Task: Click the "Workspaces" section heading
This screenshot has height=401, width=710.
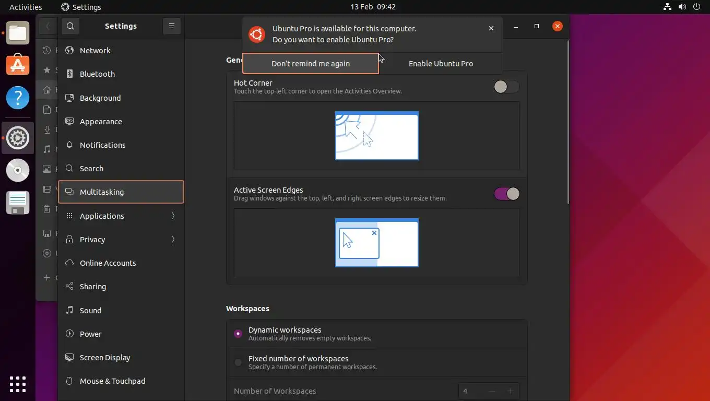Action: [247, 309]
